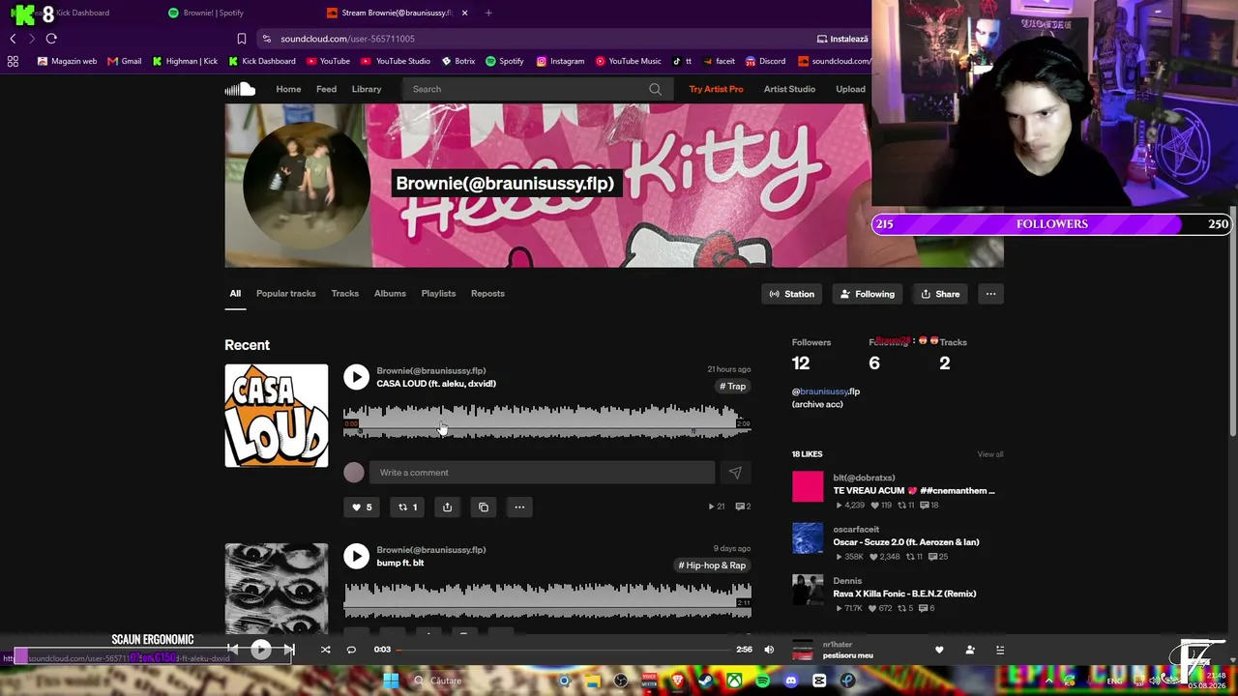Play the CASA LOUD track
The width and height of the screenshot is (1238, 696).
pos(356,377)
